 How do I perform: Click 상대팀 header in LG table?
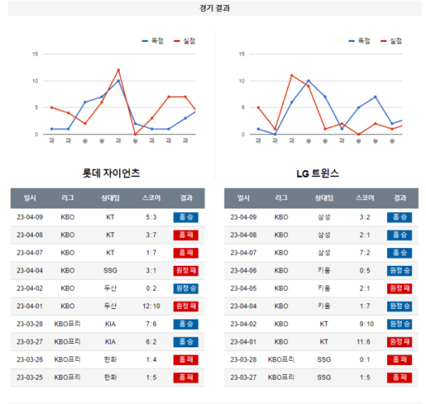[x=324, y=198]
